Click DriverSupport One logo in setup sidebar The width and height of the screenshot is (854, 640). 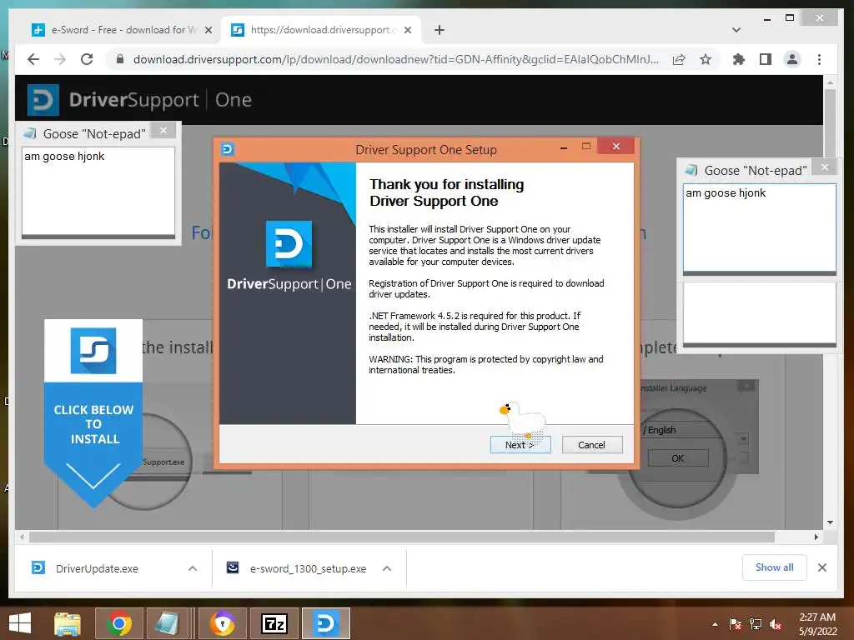coord(289,256)
